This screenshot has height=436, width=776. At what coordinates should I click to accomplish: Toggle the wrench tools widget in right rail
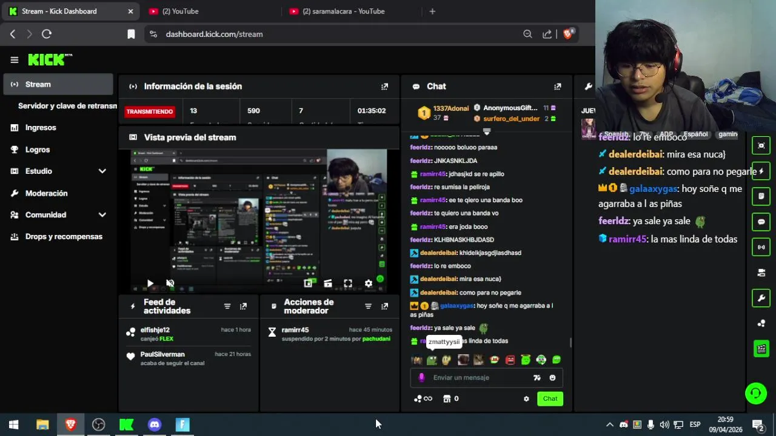761,298
